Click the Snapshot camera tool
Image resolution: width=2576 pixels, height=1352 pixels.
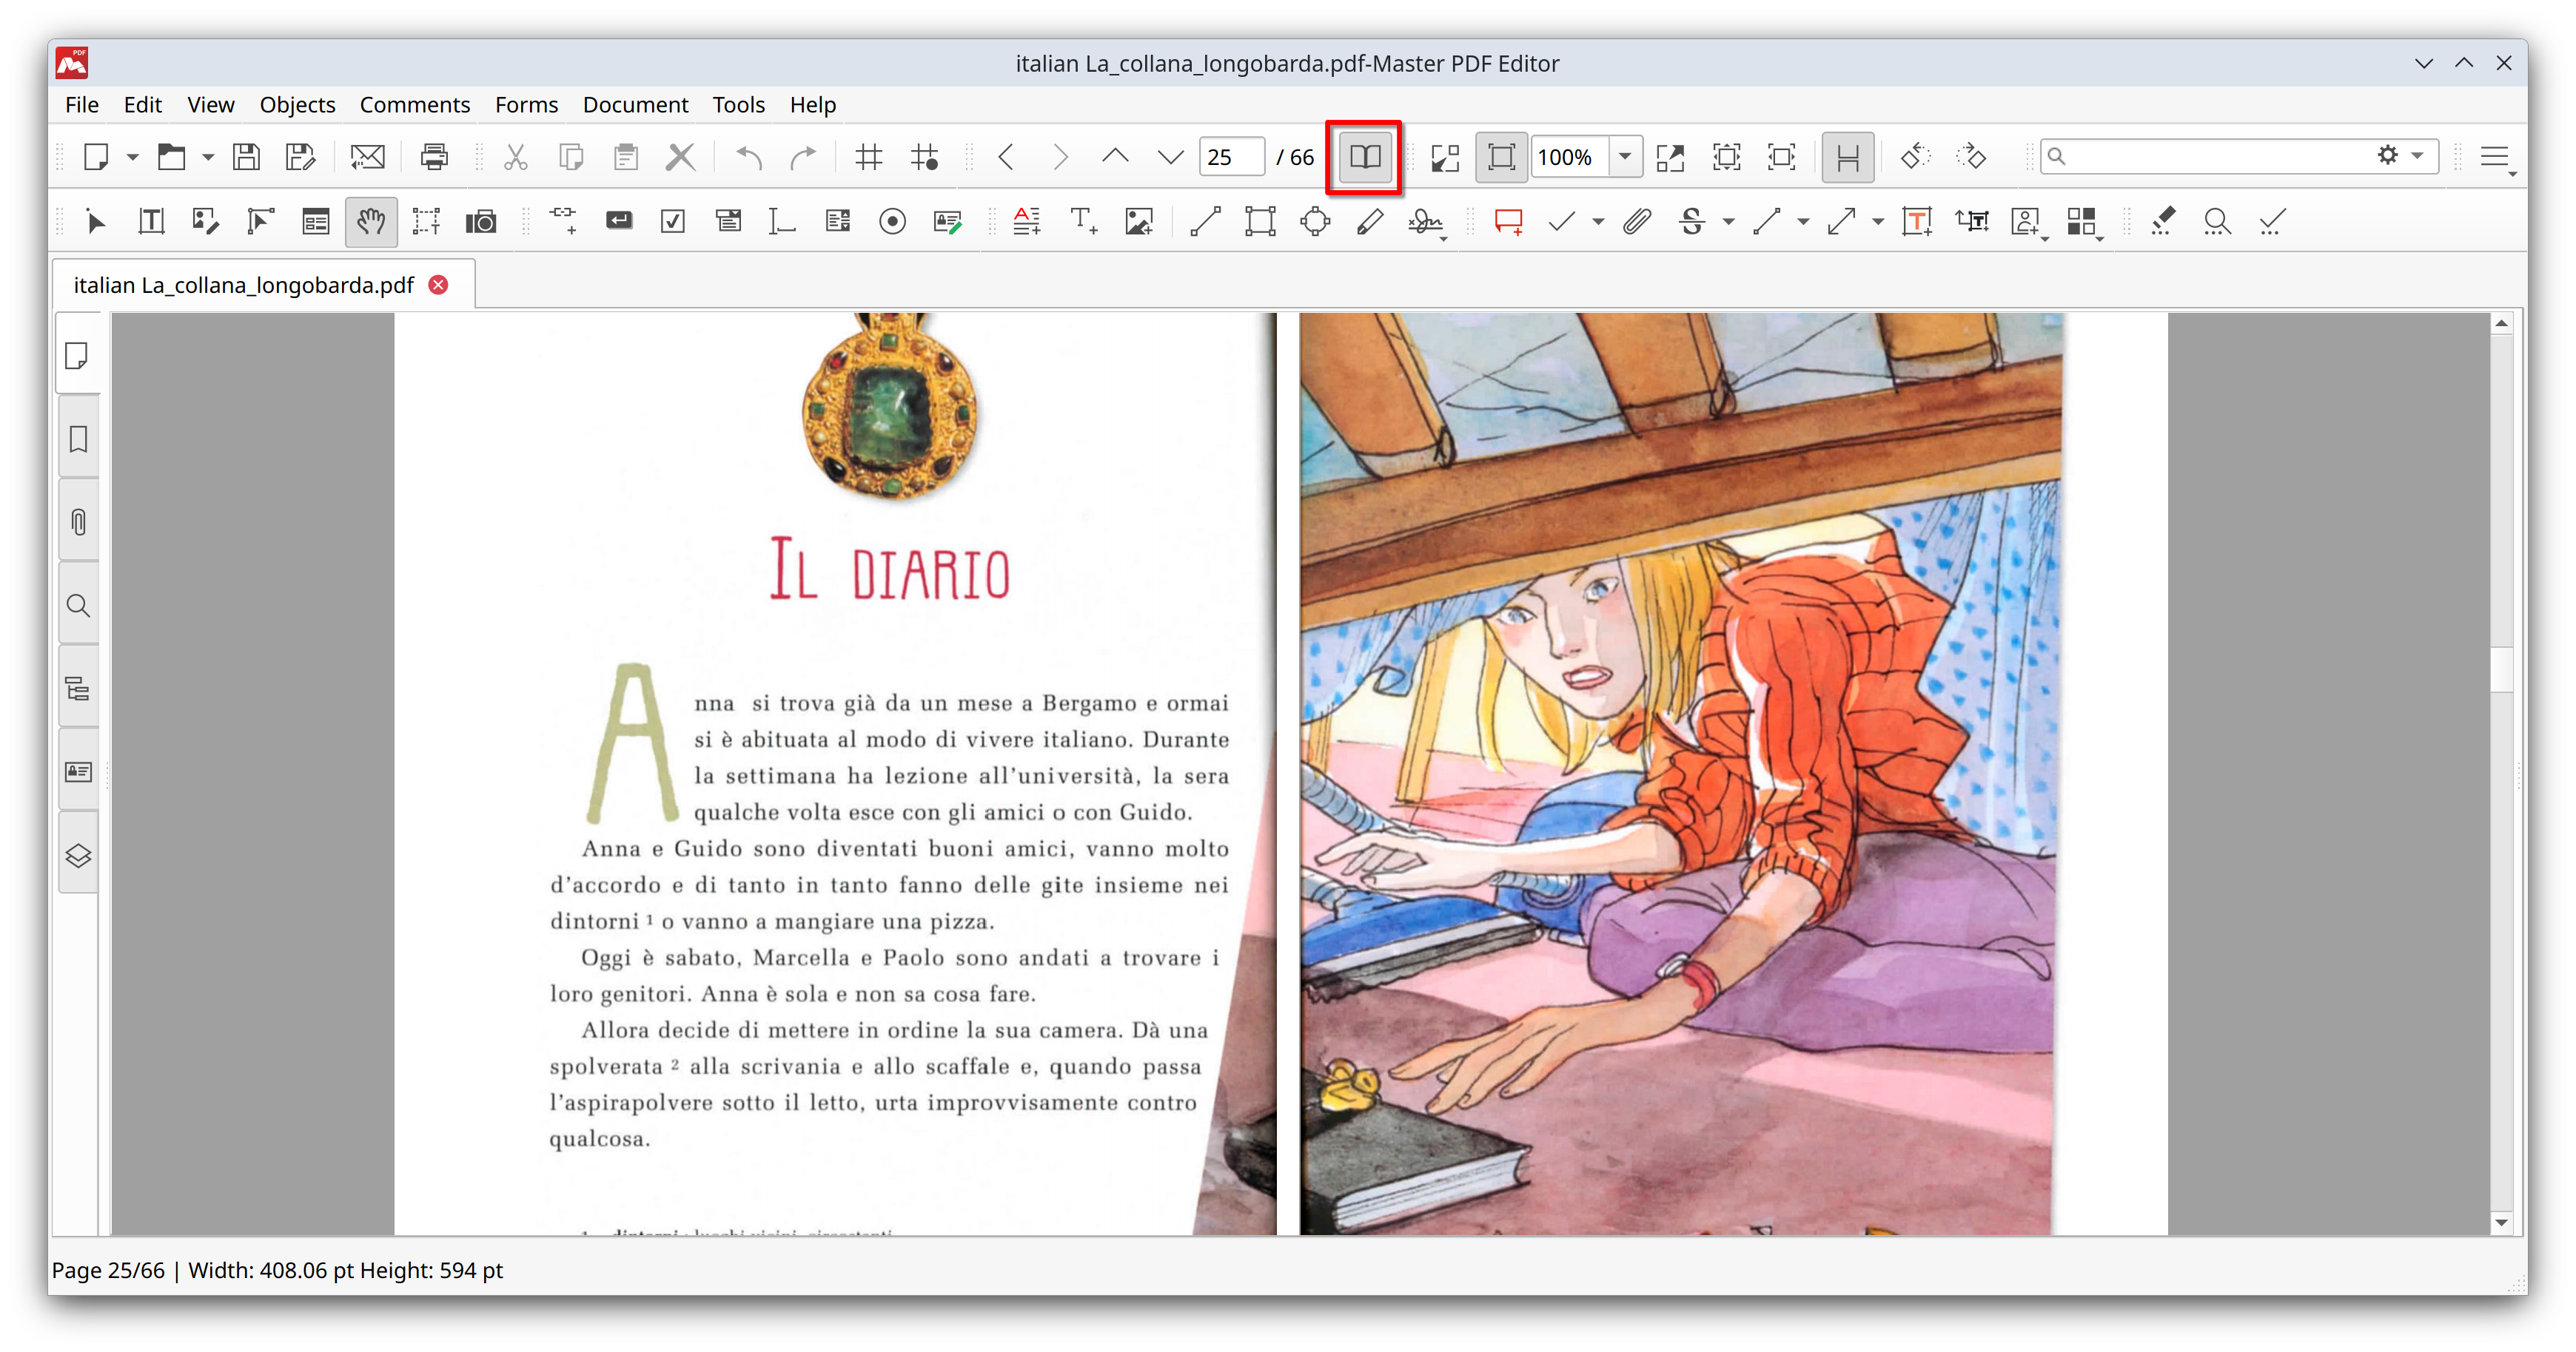(x=481, y=221)
